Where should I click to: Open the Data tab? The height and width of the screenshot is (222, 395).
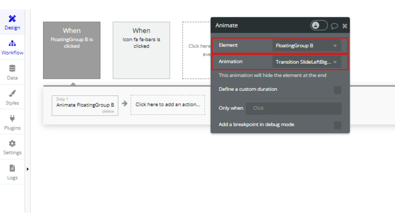click(x=12, y=72)
